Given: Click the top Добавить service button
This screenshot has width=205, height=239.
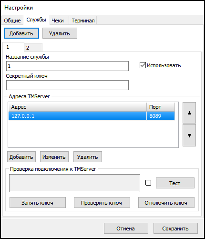Looking at the screenshot, I should [x=21, y=33].
